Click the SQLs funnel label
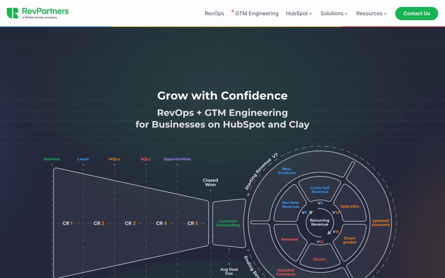 point(145,159)
